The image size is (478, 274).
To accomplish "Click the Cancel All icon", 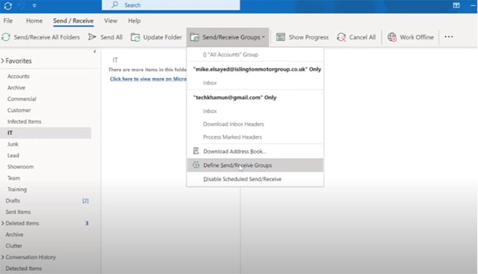I will 341,37.
